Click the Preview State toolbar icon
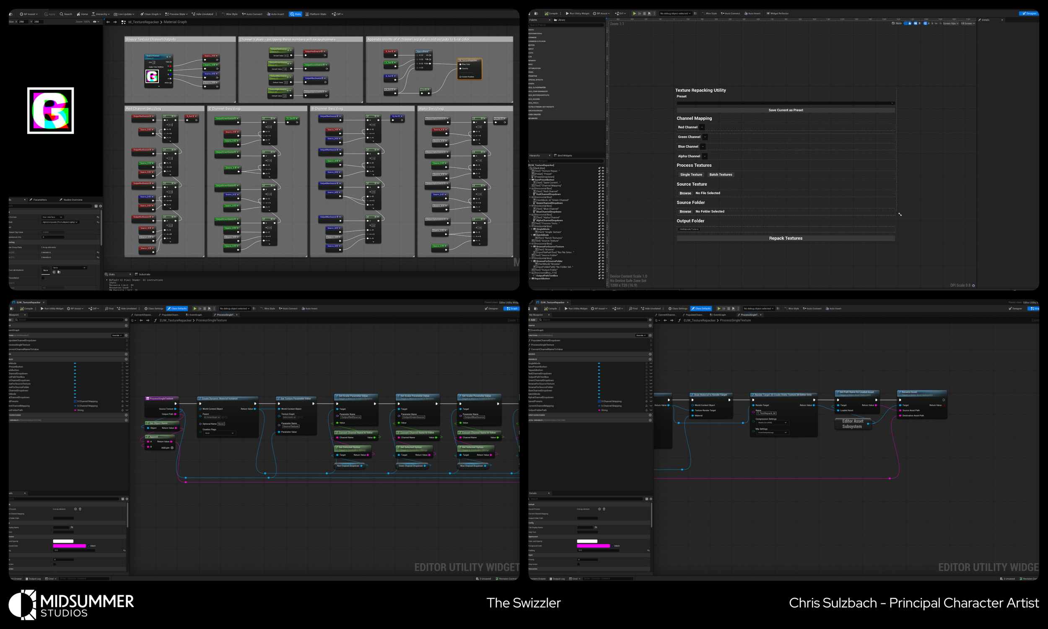 click(167, 14)
